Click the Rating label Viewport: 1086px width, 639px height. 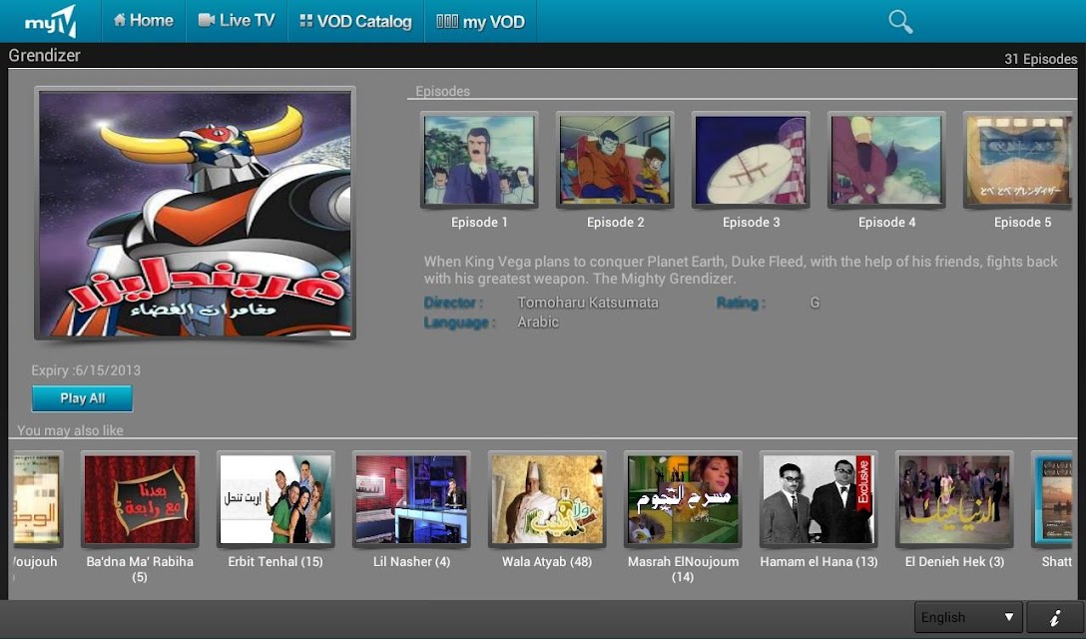[x=741, y=303]
